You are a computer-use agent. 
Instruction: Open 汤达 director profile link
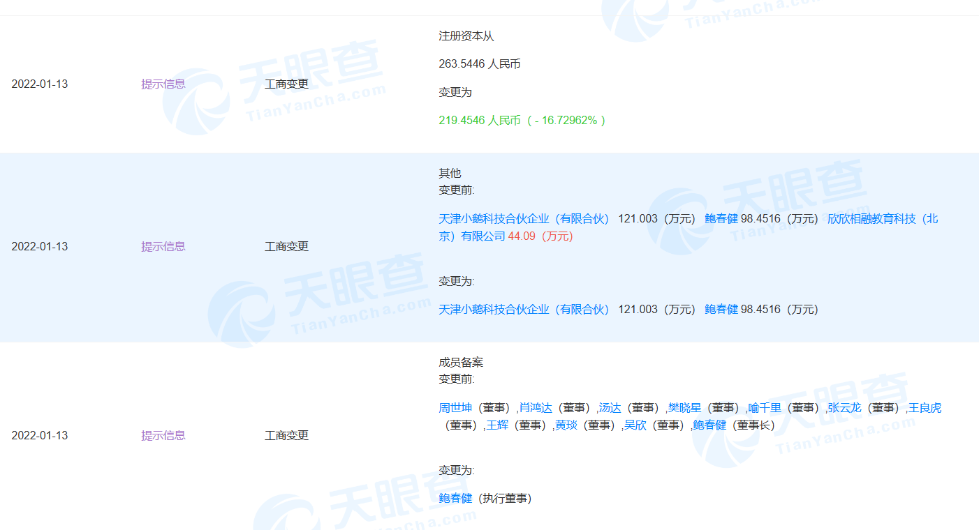pos(610,408)
